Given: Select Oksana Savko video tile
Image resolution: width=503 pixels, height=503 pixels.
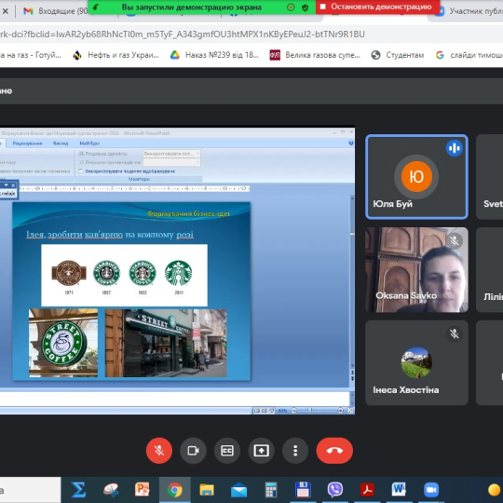Looking at the screenshot, I should click(x=416, y=270).
